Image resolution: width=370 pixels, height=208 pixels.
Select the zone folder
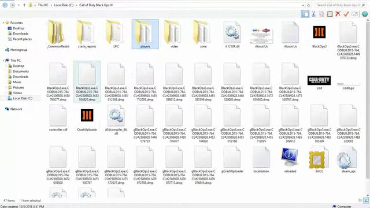(203, 35)
